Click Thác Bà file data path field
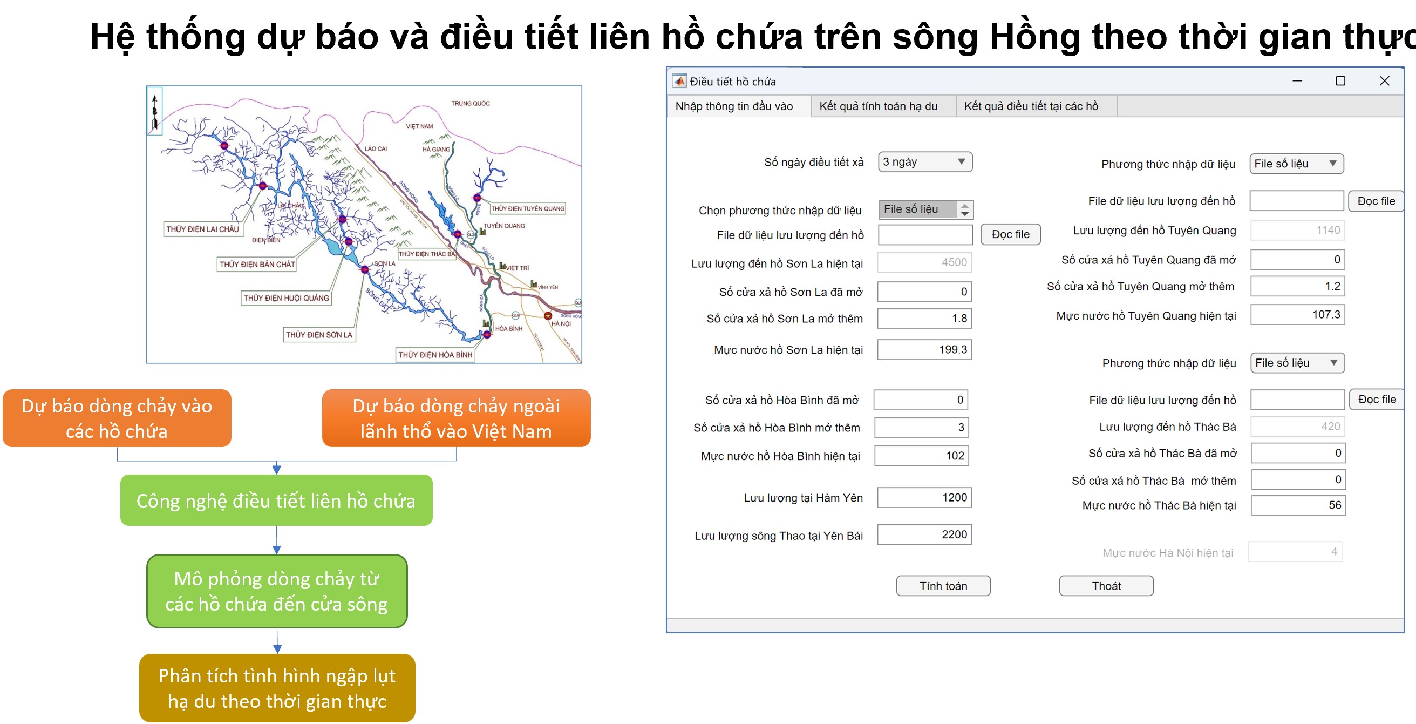The width and height of the screenshot is (1416, 724). [x=1298, y=400]
